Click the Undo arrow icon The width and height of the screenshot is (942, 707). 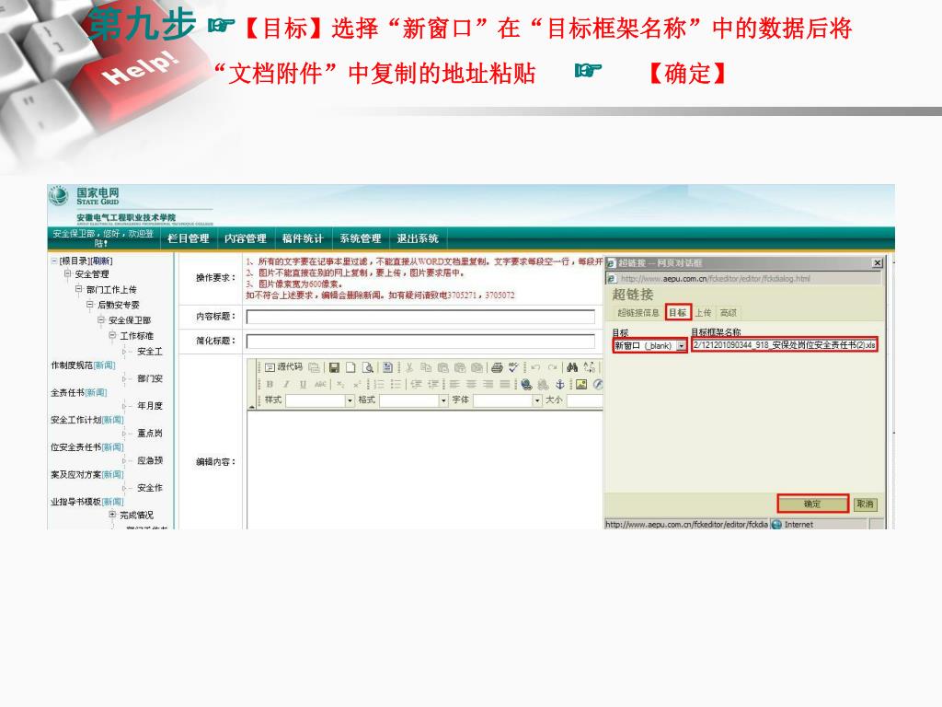click(535, 367)
